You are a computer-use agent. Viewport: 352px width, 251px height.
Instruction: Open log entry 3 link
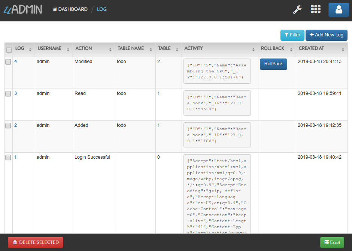pyautogui.click(x=15, y=93)
